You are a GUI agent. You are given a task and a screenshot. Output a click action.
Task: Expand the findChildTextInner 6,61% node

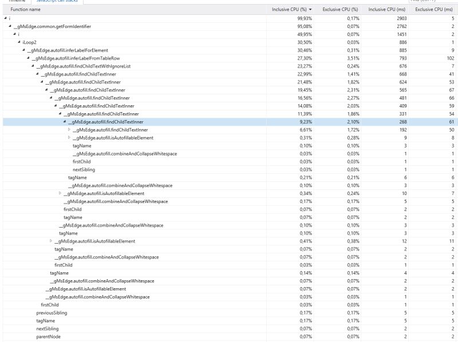pos(69,130)
